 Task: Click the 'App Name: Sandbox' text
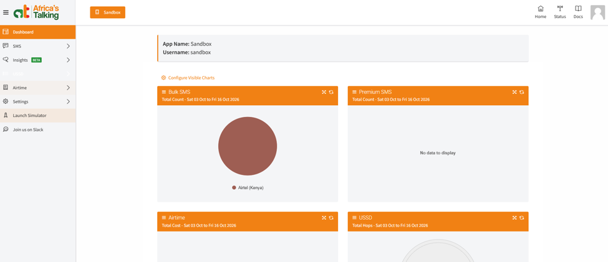point(187,44)
